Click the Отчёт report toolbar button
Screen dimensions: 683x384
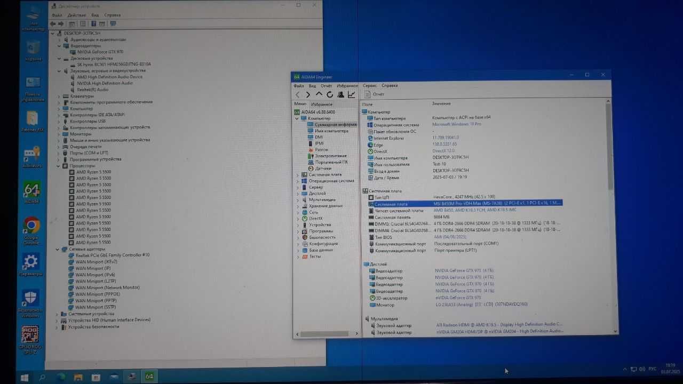point(375,94)
